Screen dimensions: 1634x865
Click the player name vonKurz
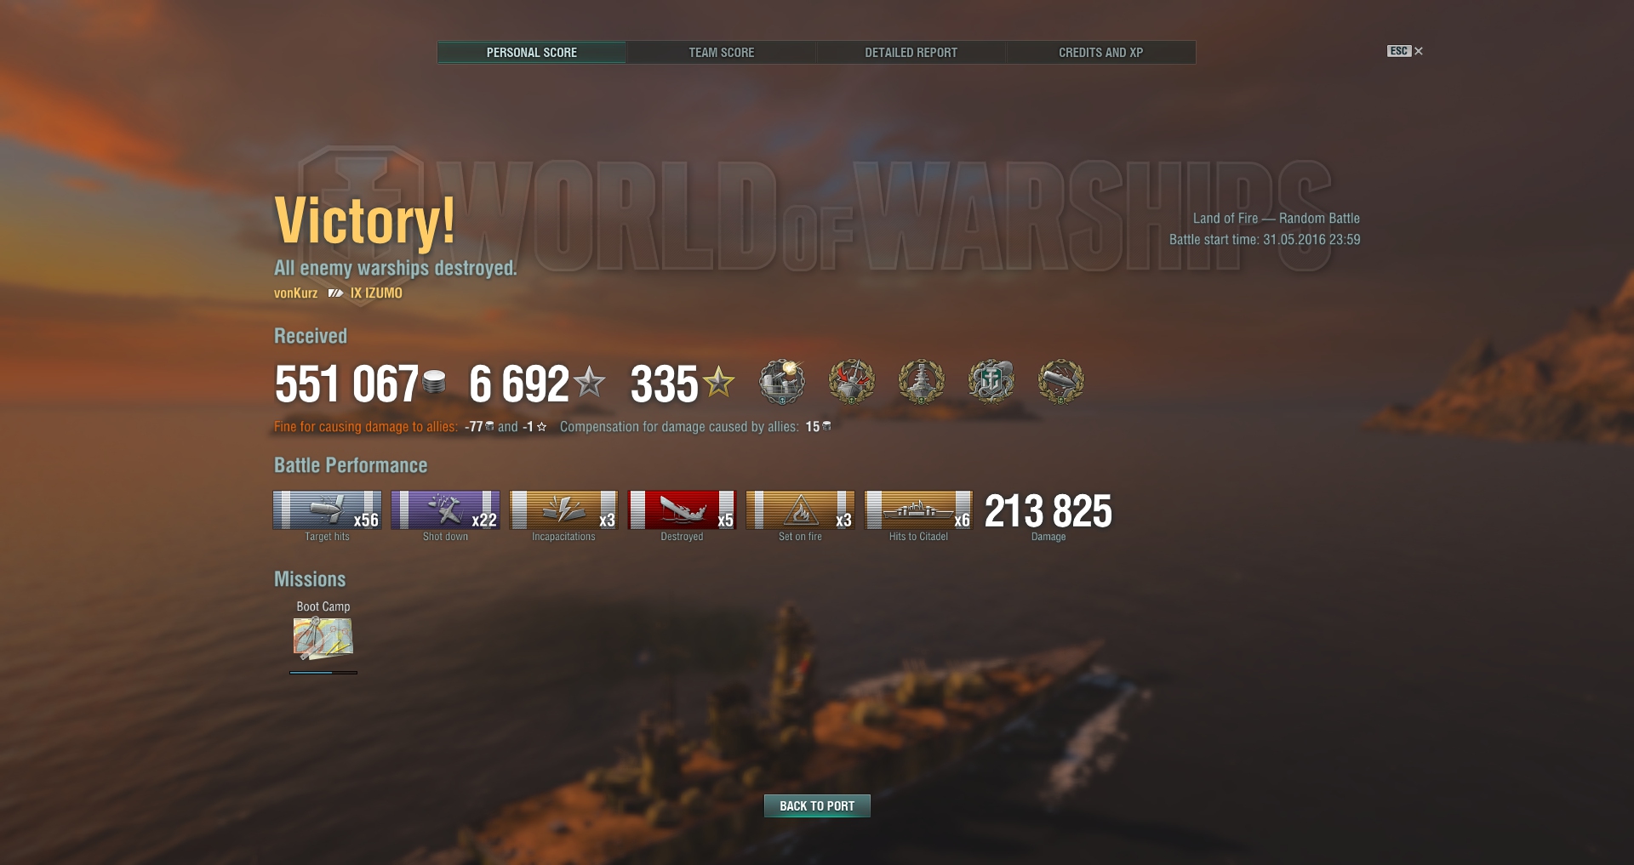tap(295, 293)
